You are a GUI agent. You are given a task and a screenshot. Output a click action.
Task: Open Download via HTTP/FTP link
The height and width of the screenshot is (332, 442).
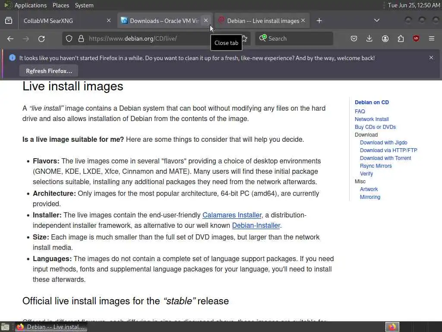(x=388, y=150)
